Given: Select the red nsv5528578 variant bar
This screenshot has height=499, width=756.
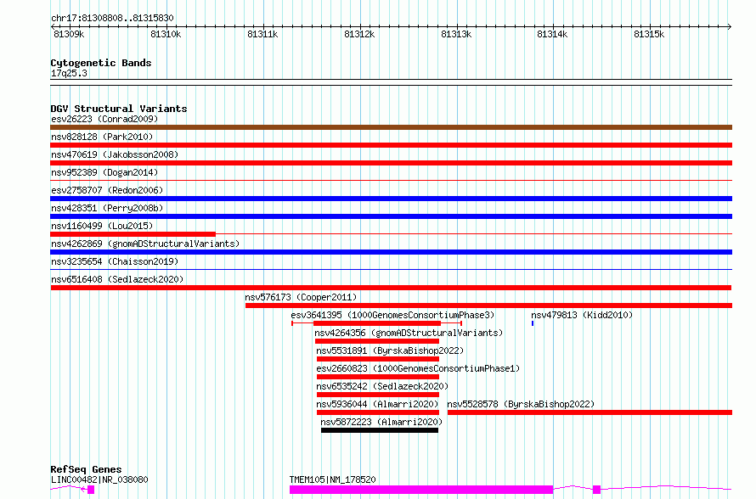Looking at the screenshot, I should (x=590, y=412).
